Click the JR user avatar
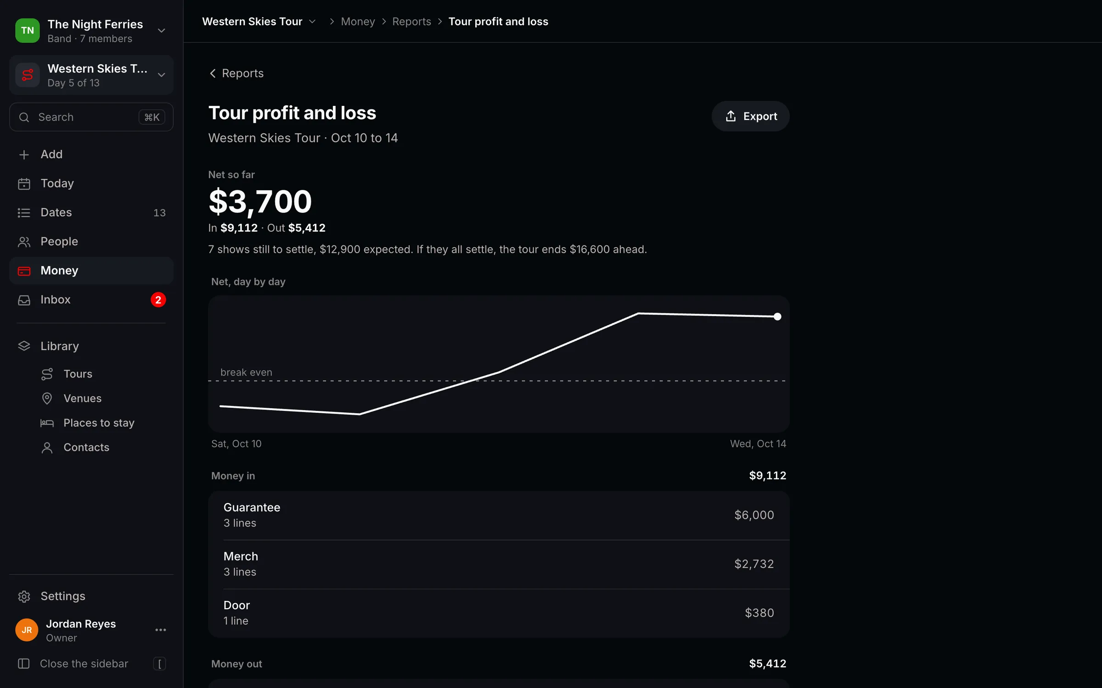This screenshot has height=688, width=1102. (27, 630)
